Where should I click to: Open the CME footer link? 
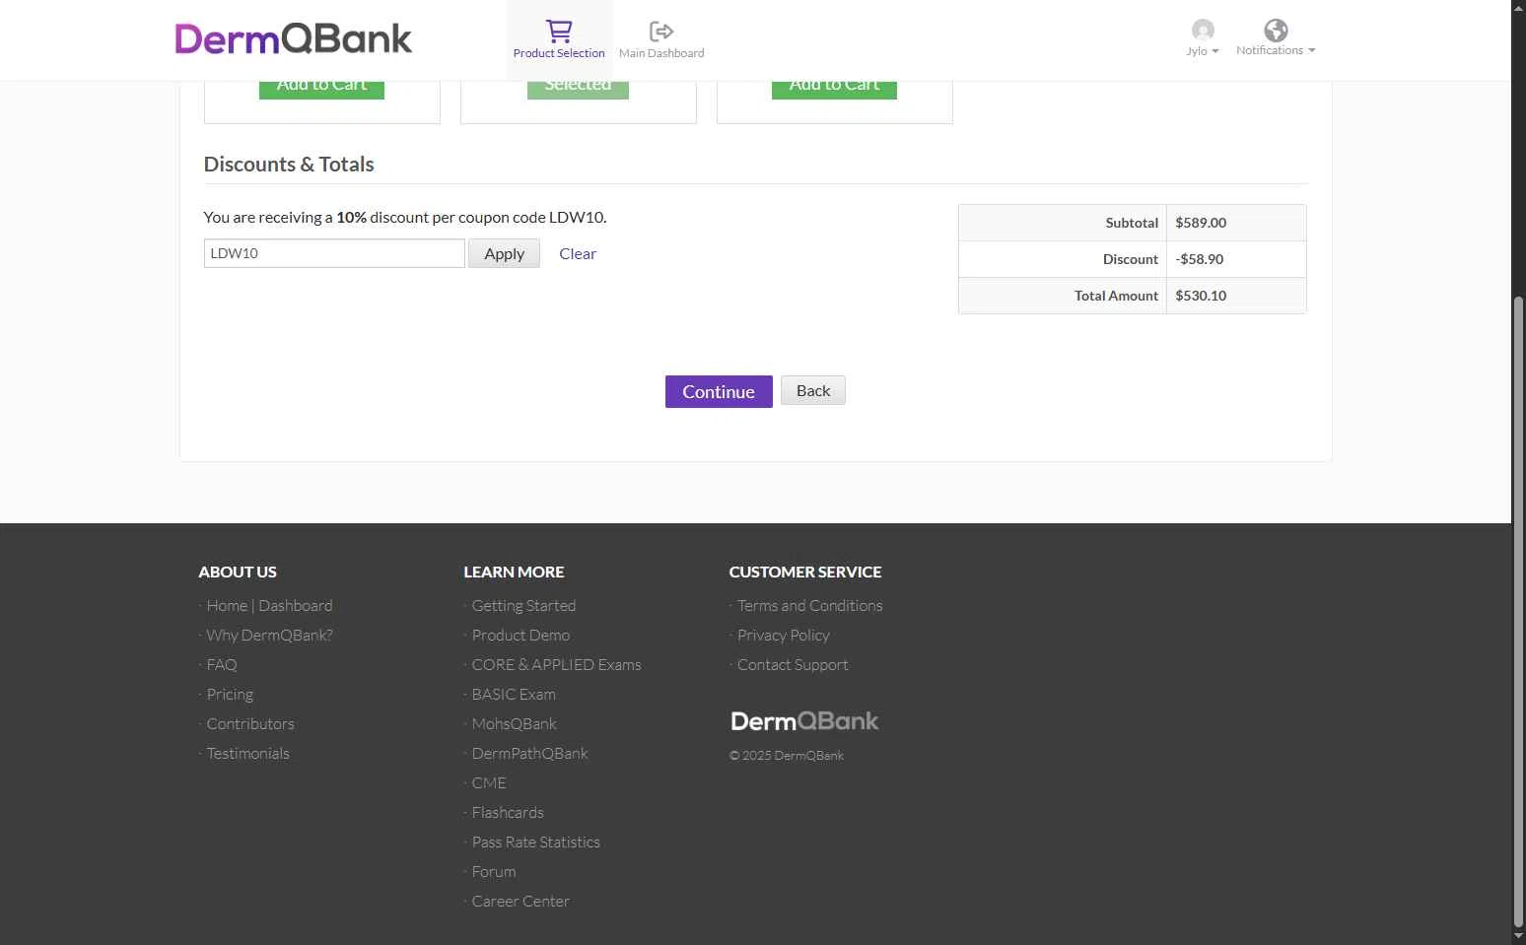489,782
